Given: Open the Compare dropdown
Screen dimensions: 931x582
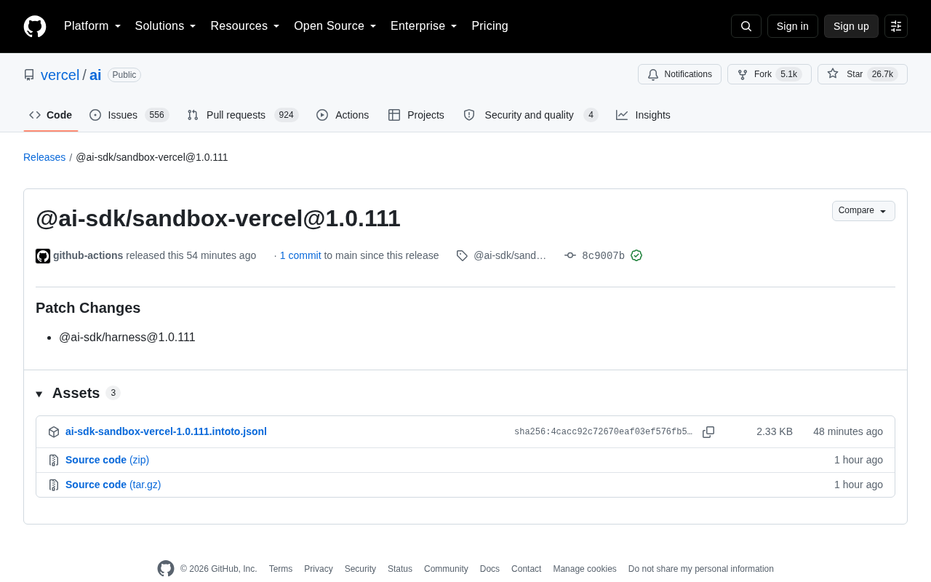Looking at the screenshot, I should [863, 211].
